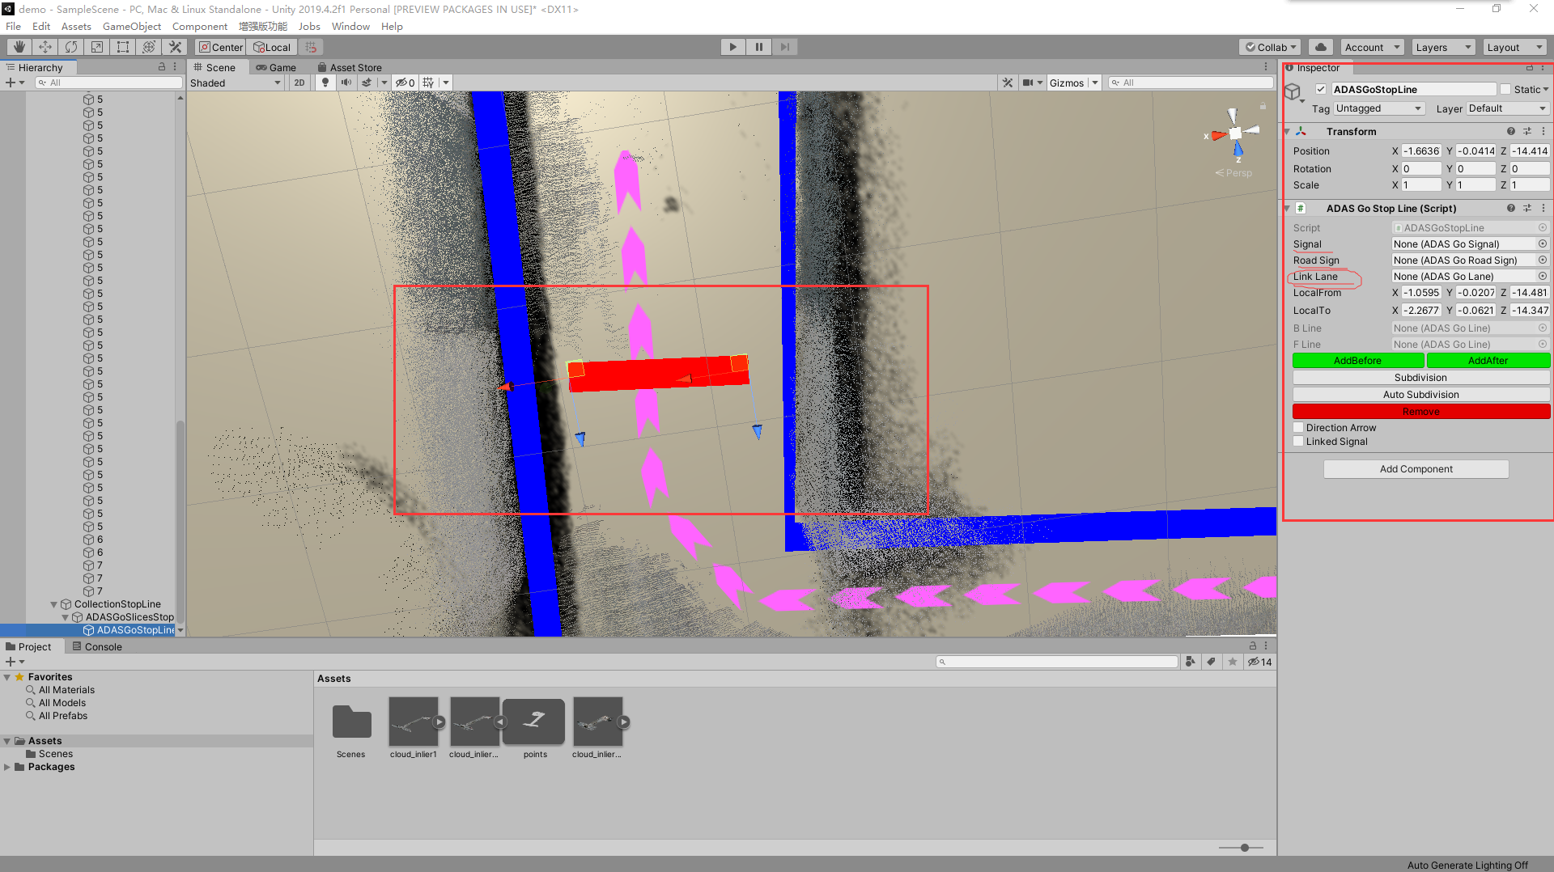Screen dimensions: 1554x872
Task: Toggle scene audio in the Scene view
Action: [x=347, y=82]
